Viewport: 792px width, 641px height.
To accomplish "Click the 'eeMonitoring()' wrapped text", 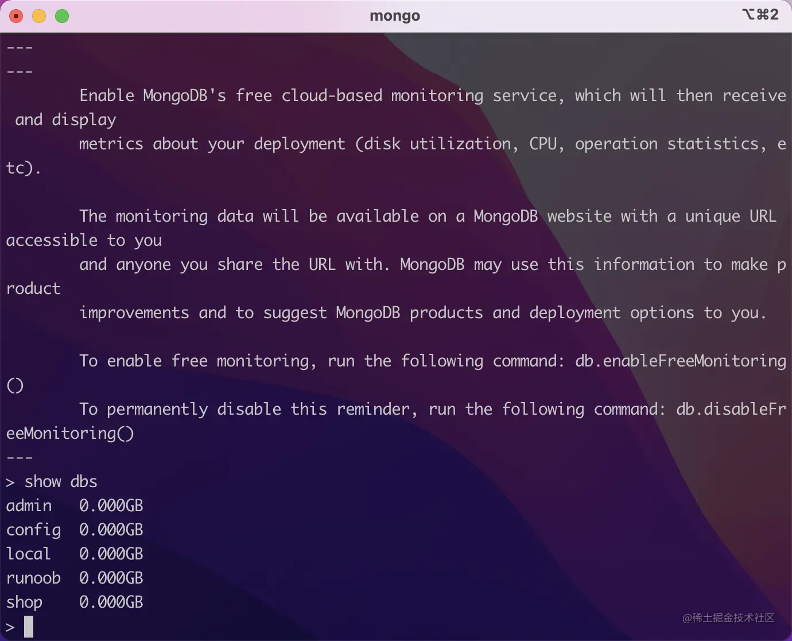I will point(70,433).
